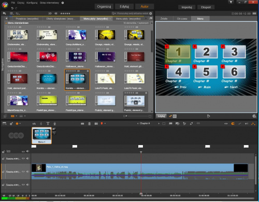Open the voice-over microphone tool
Image resolution: width=259 pixels, height=202 pixels.
pyautogui.click(x=54, y=123)
